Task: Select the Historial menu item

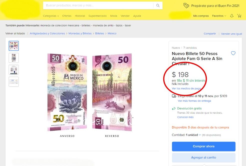Action: [x=80, y=16]
